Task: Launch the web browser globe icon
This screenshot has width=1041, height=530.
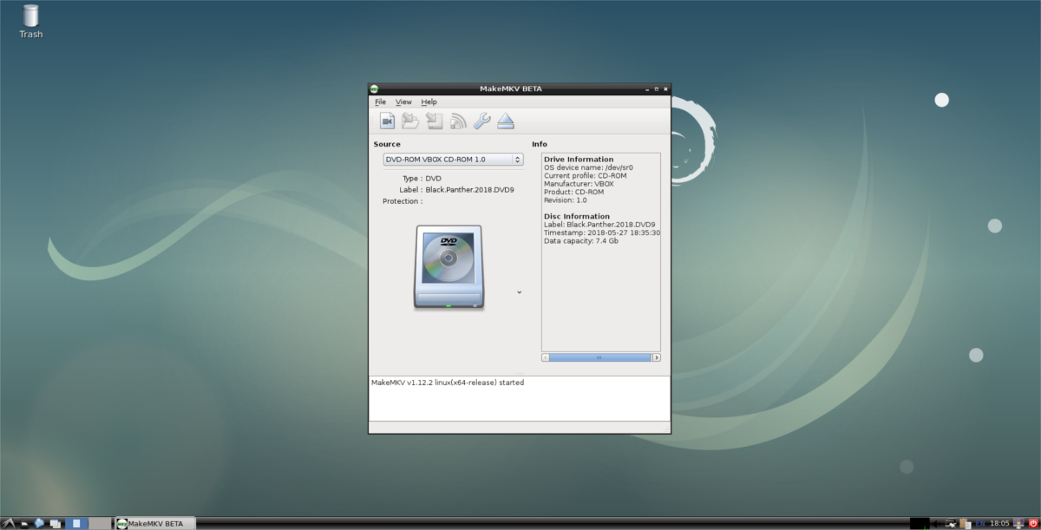Action: 39,523
